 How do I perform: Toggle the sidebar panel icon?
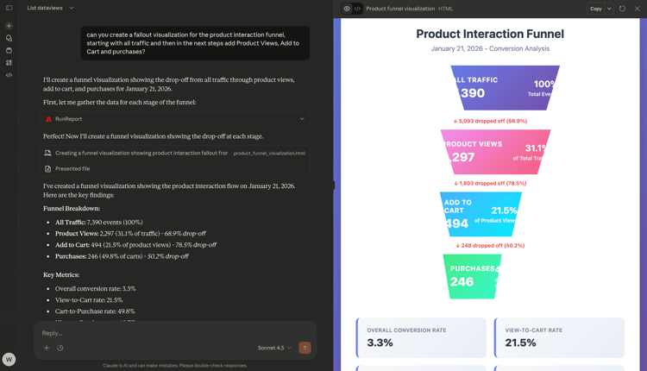[9, 8]
